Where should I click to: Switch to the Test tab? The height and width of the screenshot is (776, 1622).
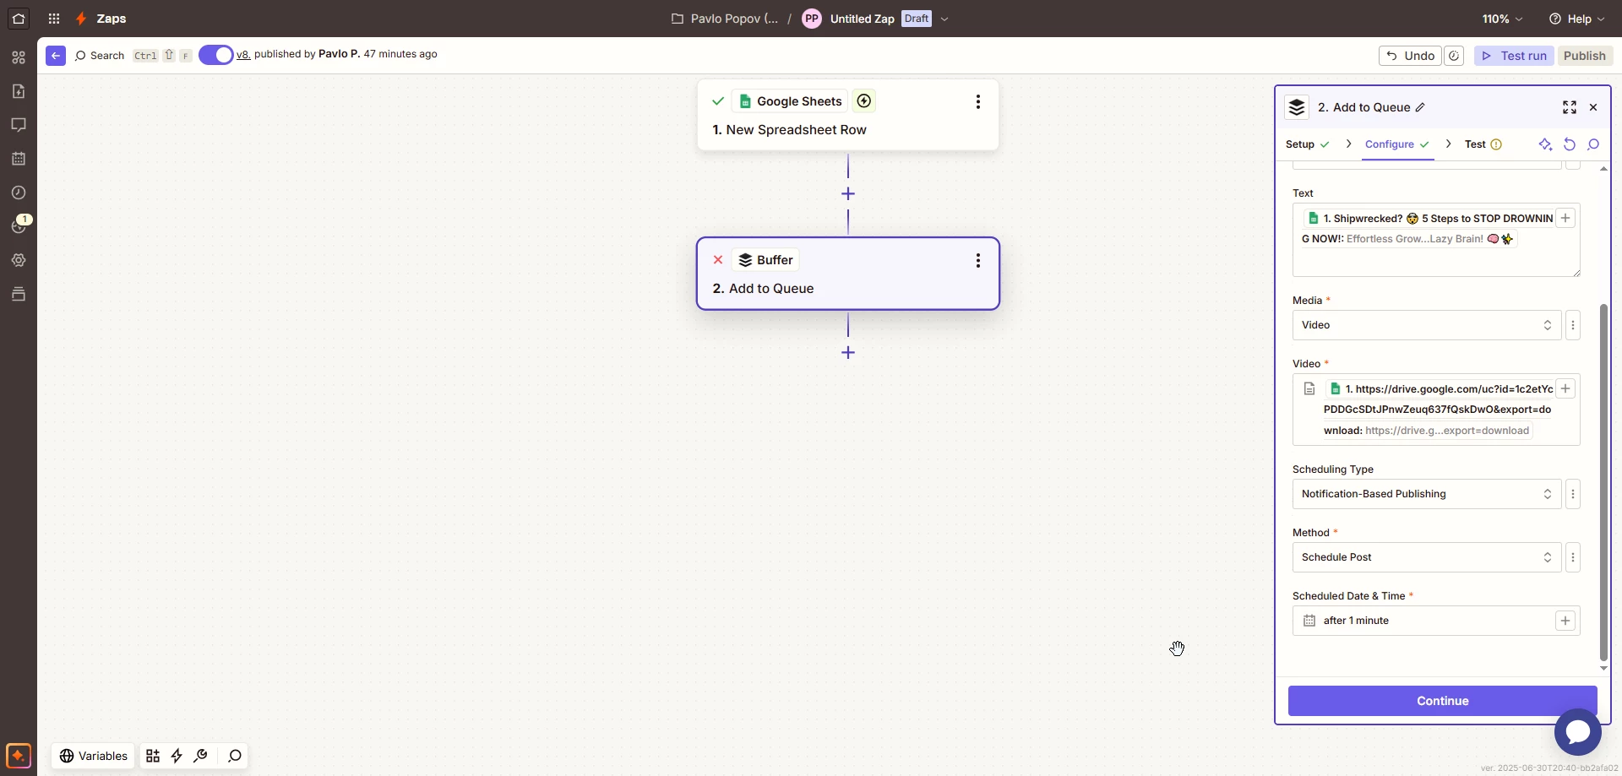[1483, 144]
